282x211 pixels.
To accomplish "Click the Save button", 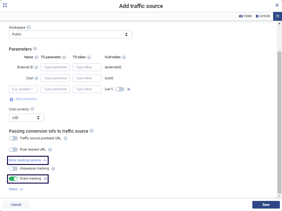I will [x=266, y=205].
